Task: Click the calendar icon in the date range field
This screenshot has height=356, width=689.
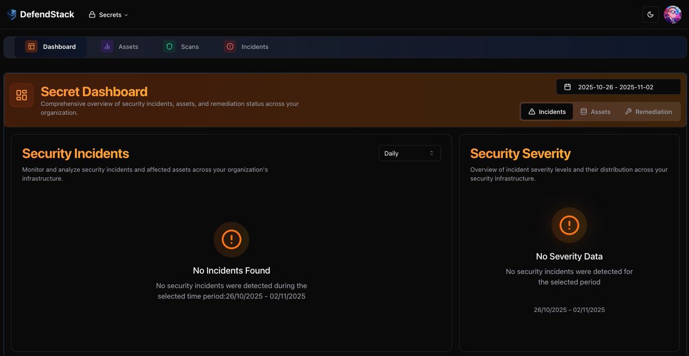Action: pos(567,87)
